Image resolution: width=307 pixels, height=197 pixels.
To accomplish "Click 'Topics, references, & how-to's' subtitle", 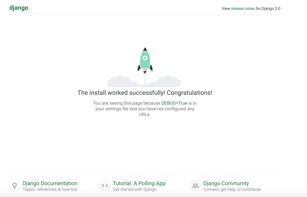I will tap(50, 189).
